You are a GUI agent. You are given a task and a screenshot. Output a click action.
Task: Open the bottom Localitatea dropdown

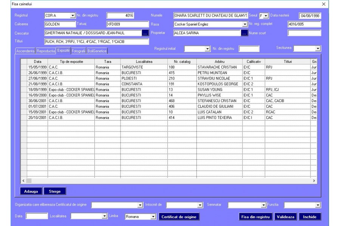105,216
